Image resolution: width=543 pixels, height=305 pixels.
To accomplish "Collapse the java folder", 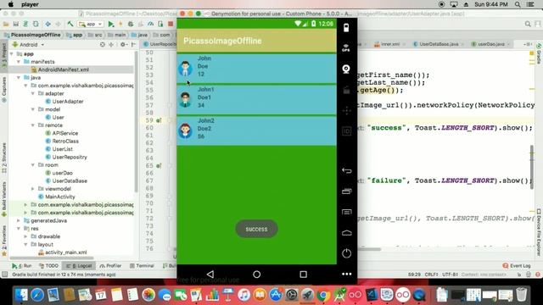I will click(x=19, y=78).
